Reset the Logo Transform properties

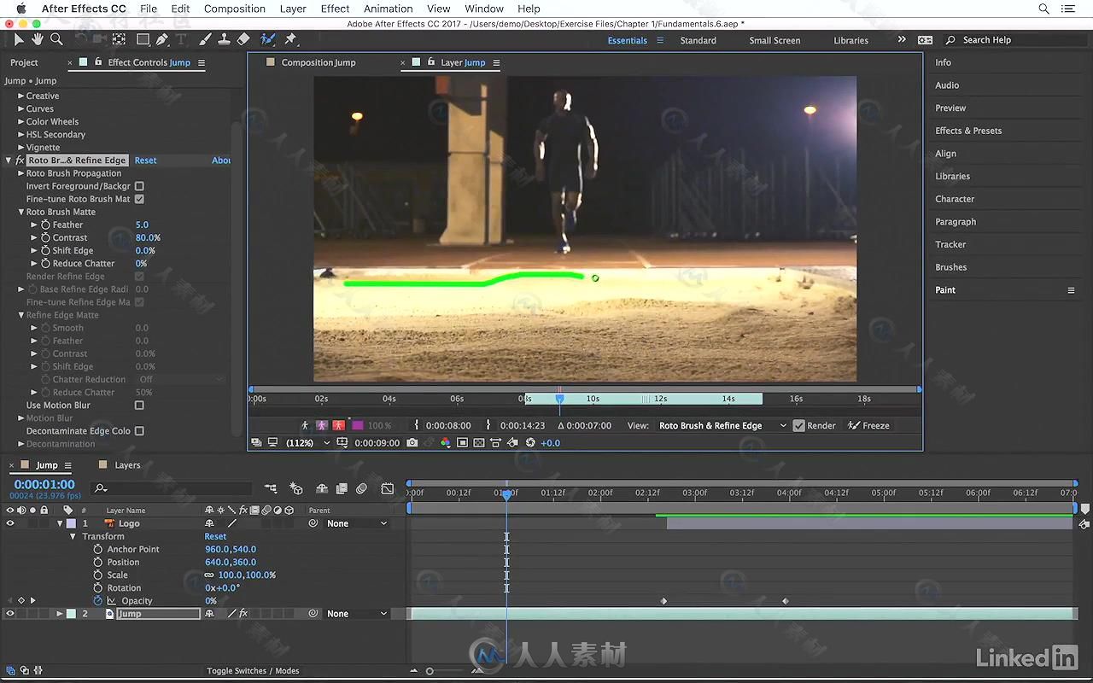215,536
